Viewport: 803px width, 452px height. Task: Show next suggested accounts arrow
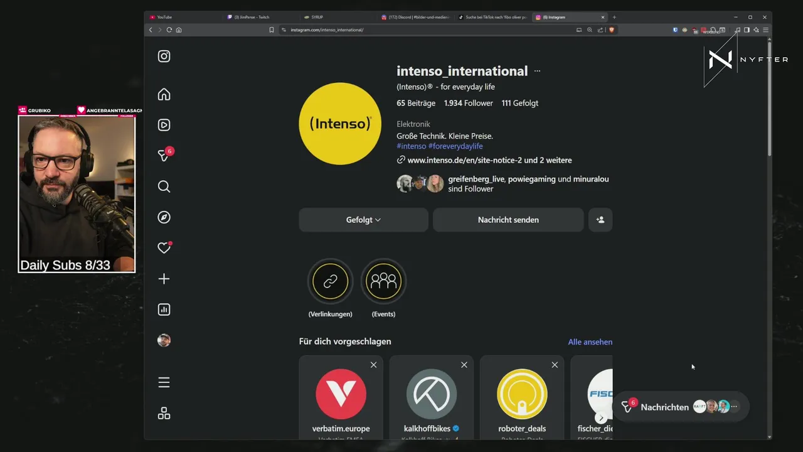point(601,418)
